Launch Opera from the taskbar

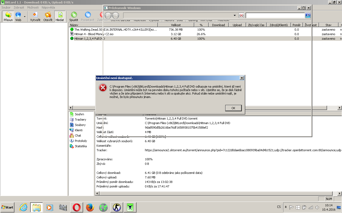(77, 207)
